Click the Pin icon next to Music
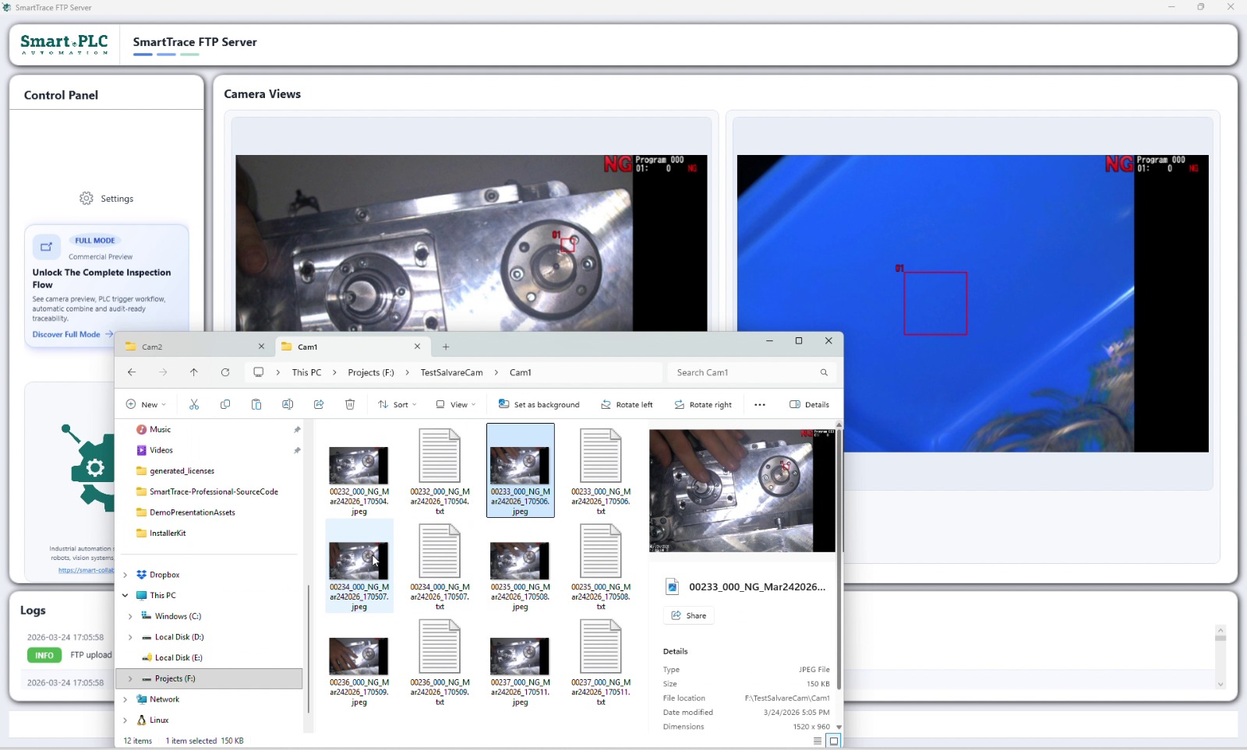 tap(297, 429)
